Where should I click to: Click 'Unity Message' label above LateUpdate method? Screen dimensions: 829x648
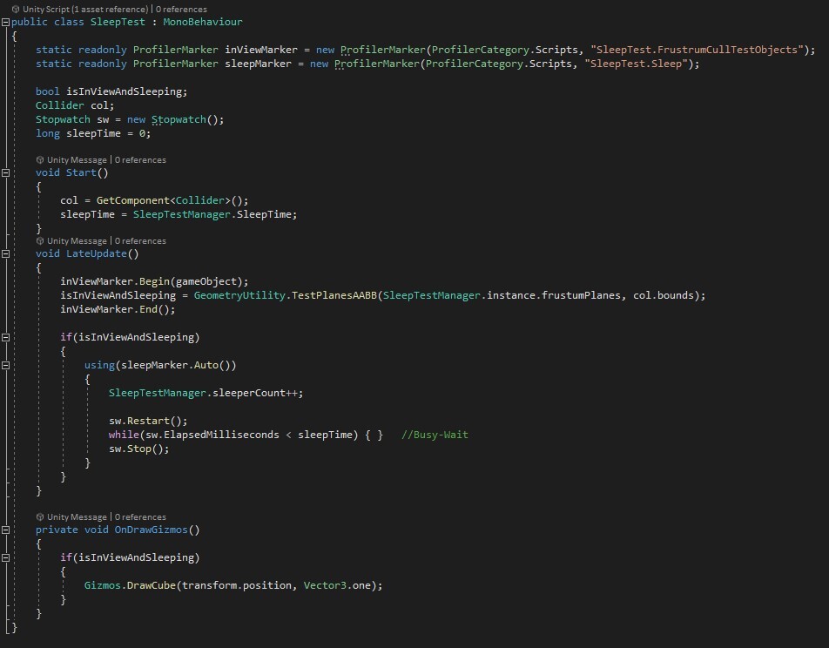(x=77, y=240)
